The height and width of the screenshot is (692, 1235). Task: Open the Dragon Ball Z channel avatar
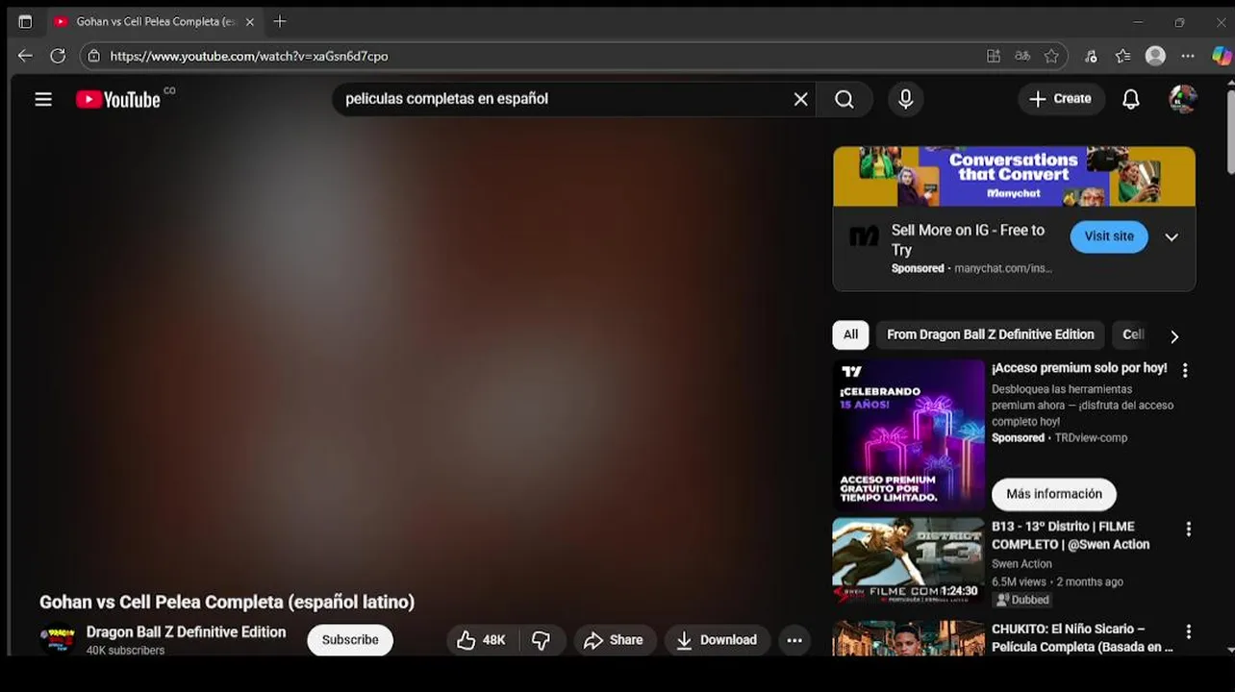(58, 639)
